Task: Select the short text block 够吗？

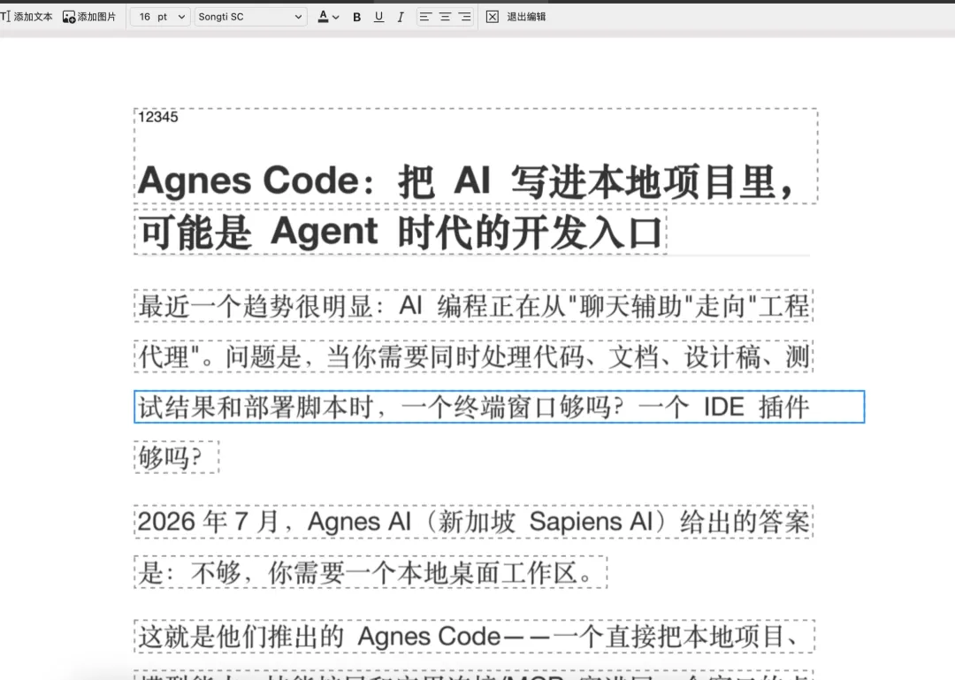Action: 177,457
